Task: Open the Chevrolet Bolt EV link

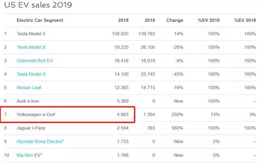Action: click(35, 61)
